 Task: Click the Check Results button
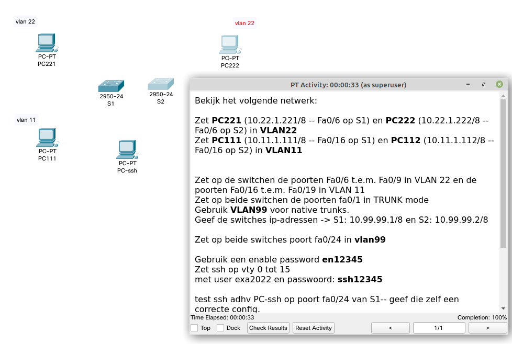click(268, 328)
